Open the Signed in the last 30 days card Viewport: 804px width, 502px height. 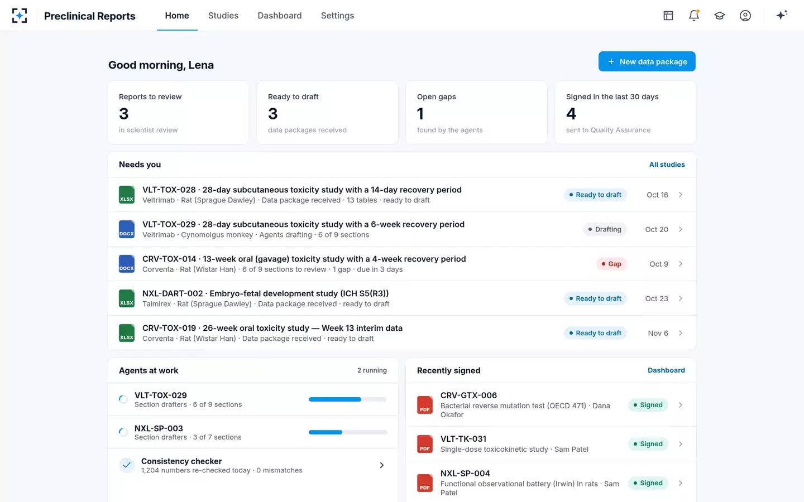(625, 113)
